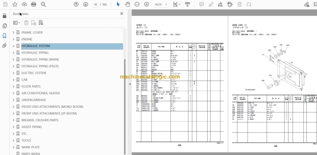This screenshot has width=317, height=155.
Task: Click the rotate page icon
Action: pyautogui.click(x=249, y=4)
